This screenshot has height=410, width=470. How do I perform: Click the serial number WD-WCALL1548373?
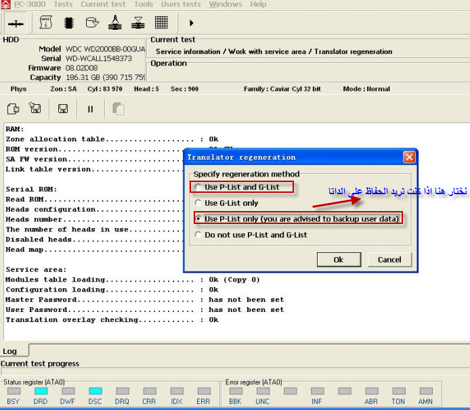99,58
